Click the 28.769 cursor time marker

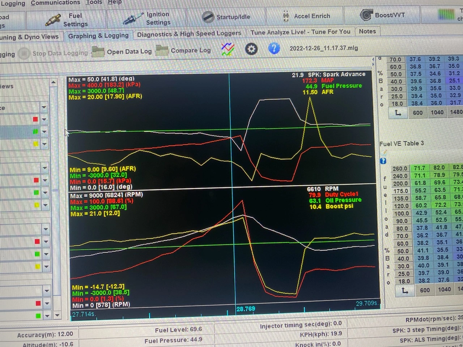click(x=246, y=309)
